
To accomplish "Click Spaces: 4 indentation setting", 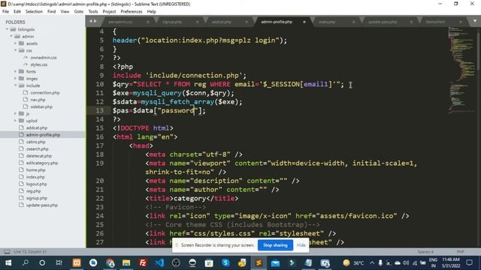I will [425, 252].
